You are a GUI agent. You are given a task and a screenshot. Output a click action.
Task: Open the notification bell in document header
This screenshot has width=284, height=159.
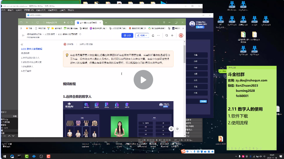pyautogui.click(x=153, y=35)
